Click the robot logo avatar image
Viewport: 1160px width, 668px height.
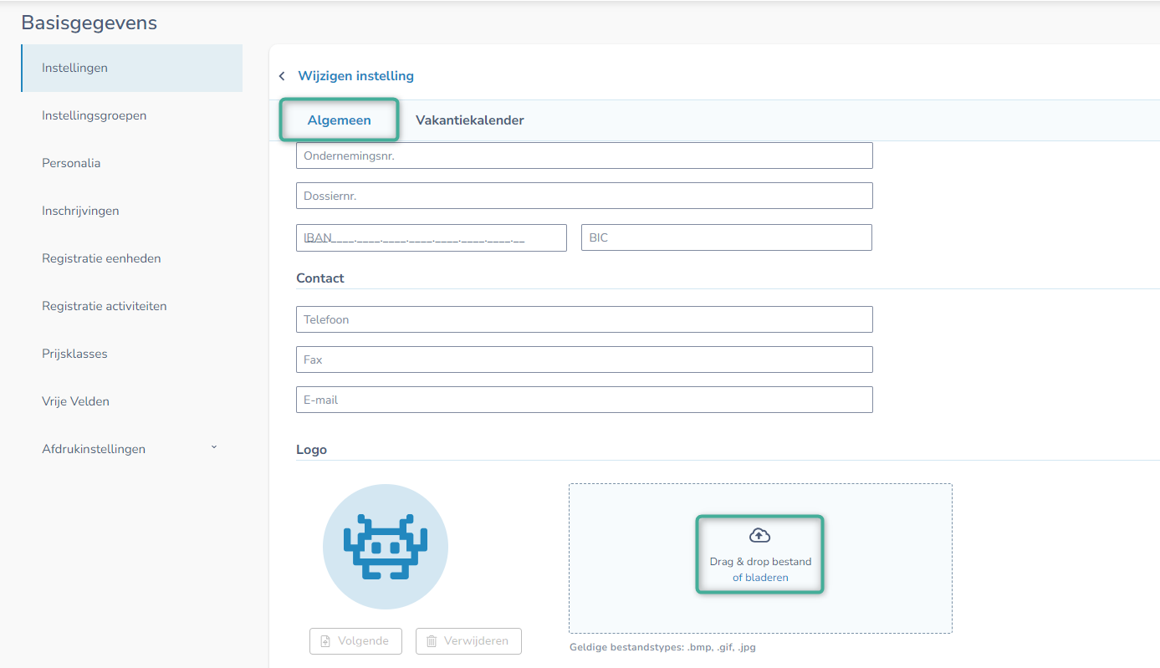coord(386,547)
